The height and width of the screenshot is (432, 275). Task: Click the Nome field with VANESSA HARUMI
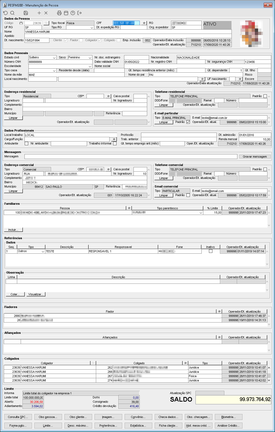point(128,32)
